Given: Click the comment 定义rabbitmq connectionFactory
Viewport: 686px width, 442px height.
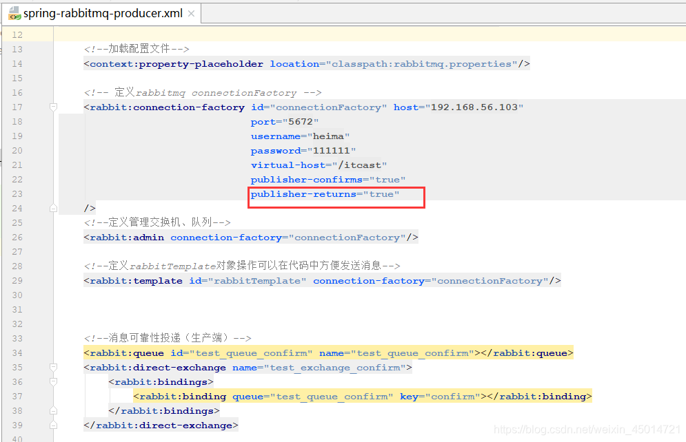Looking at the screenshot, I should [203, 92].
